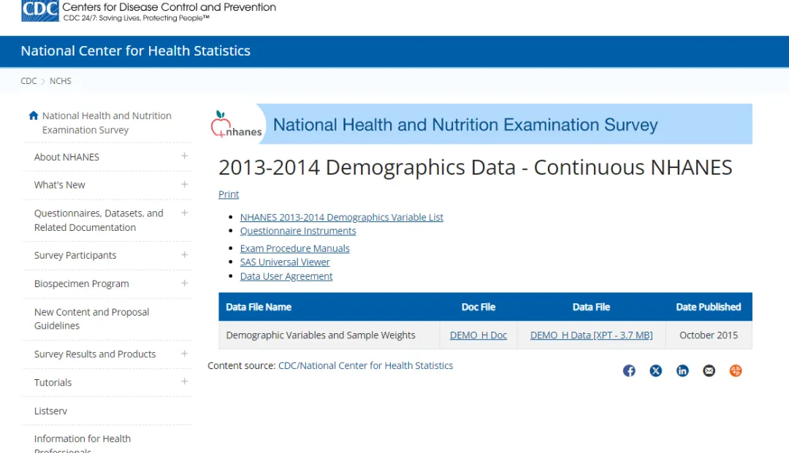Share page via email icon
The image size is (789, 453).
[709, 371]
